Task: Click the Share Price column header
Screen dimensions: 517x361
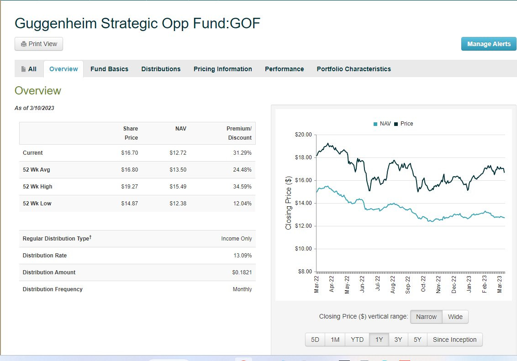Action: 131,133
